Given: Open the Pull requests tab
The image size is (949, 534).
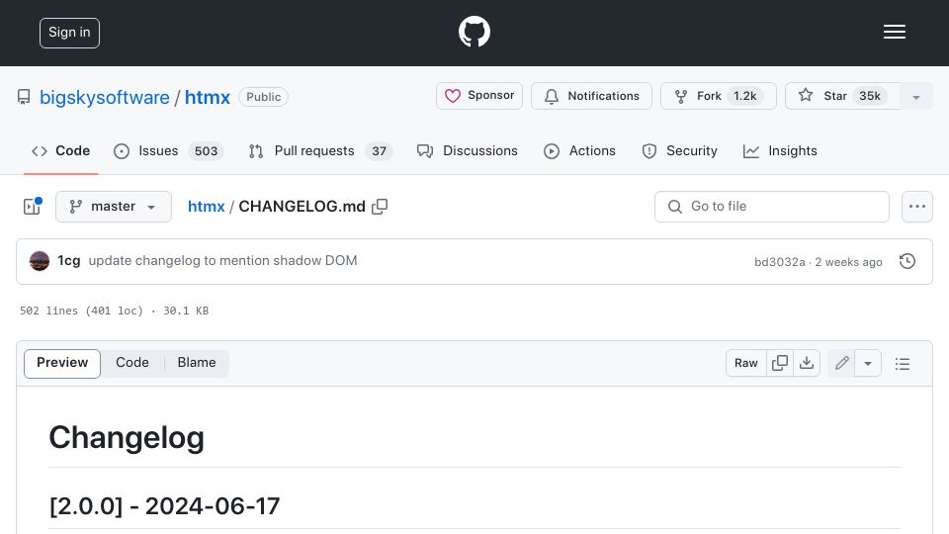Looking at the screenshot, I should pyautogui.click(x=320, y=150).
